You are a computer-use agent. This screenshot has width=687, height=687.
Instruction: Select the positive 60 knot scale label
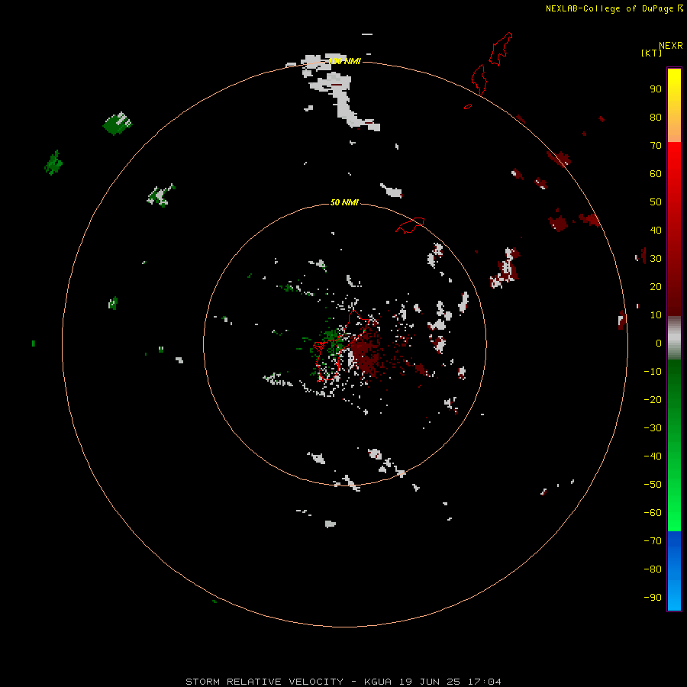pos(656,173)
